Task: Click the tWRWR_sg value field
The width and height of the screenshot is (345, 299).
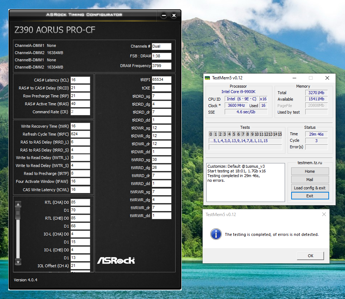Action: point(161,192)
